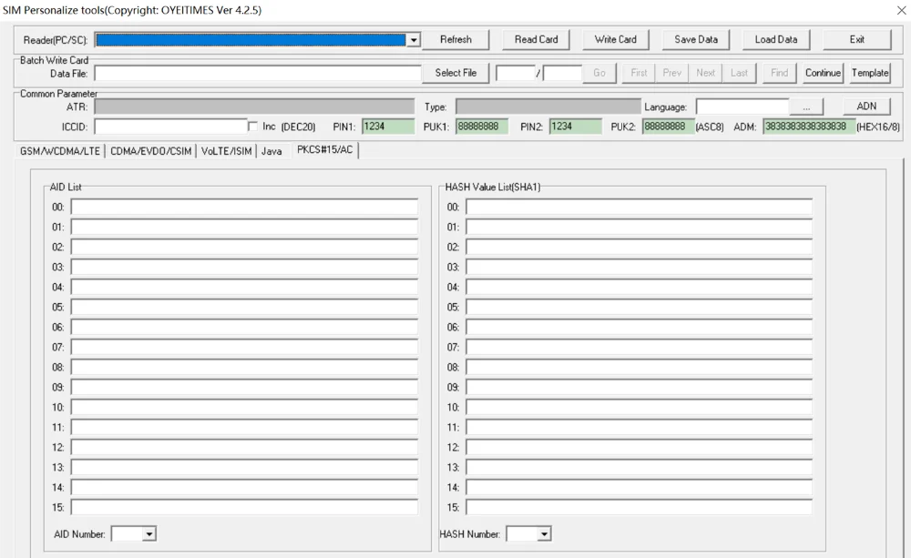The image size is (911, 558).
Task: Click the Exit button
Action: [856, 39]
